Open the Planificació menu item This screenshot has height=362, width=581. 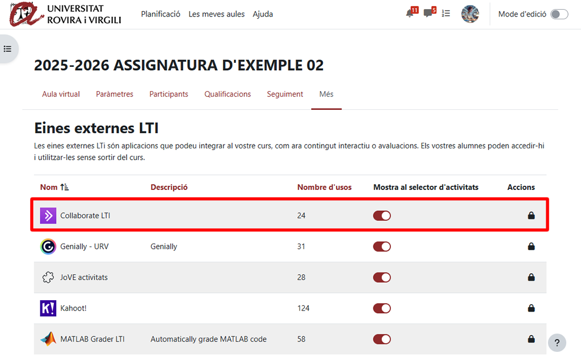click(x=161, y=14)
